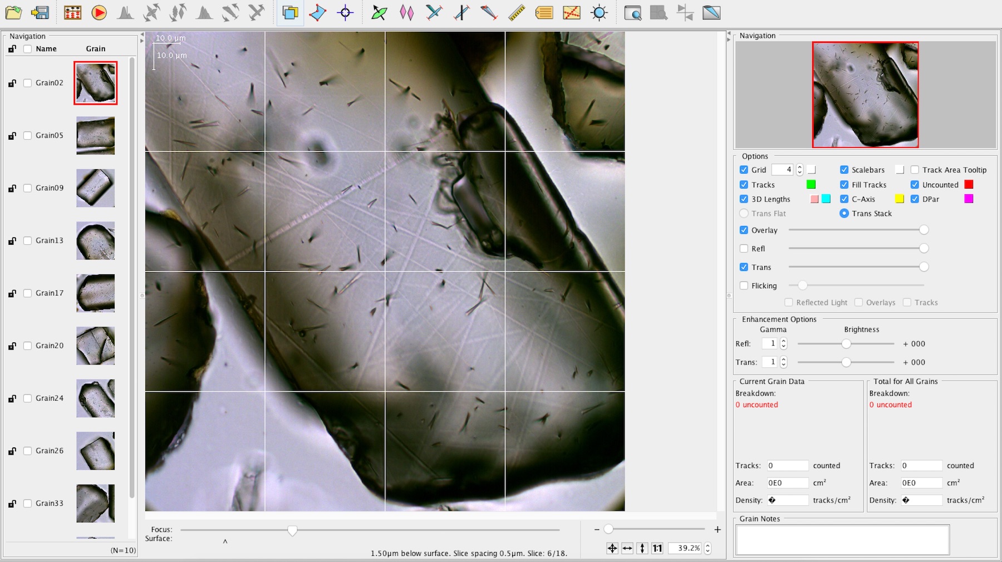Click the open folder icon in toolbar

[13, 12]
